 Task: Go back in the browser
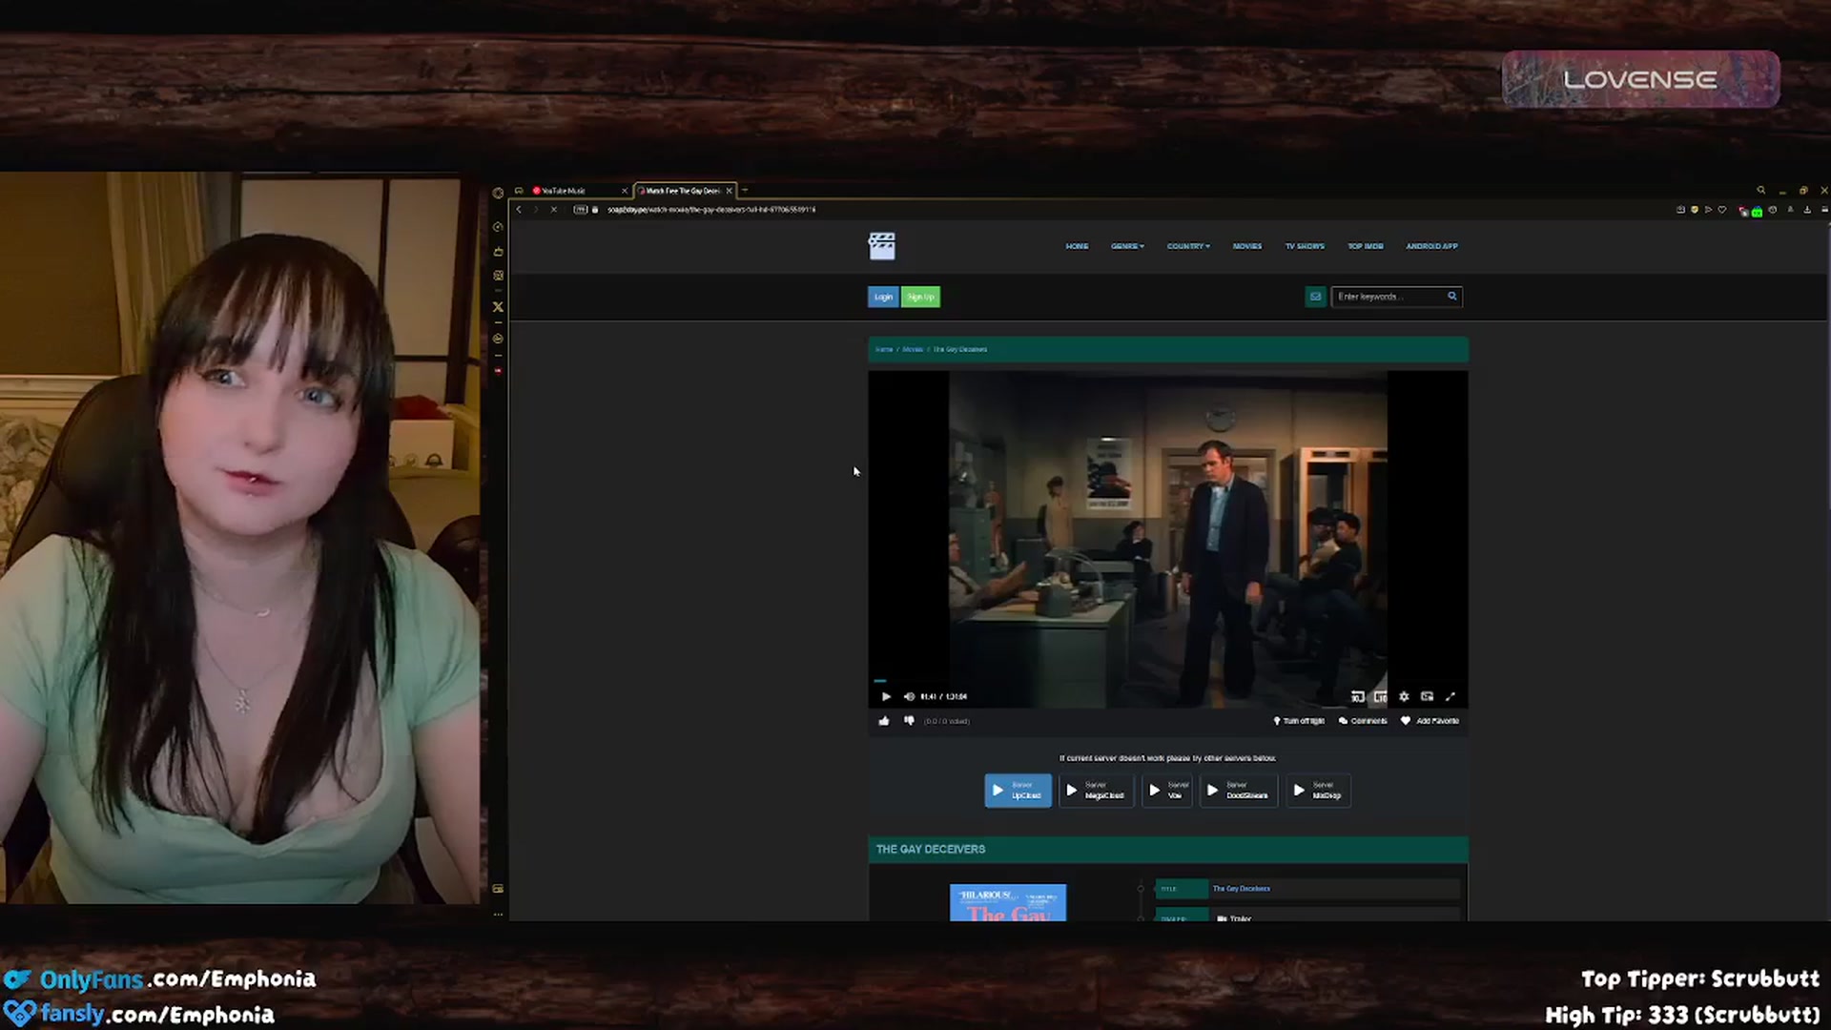519,210
